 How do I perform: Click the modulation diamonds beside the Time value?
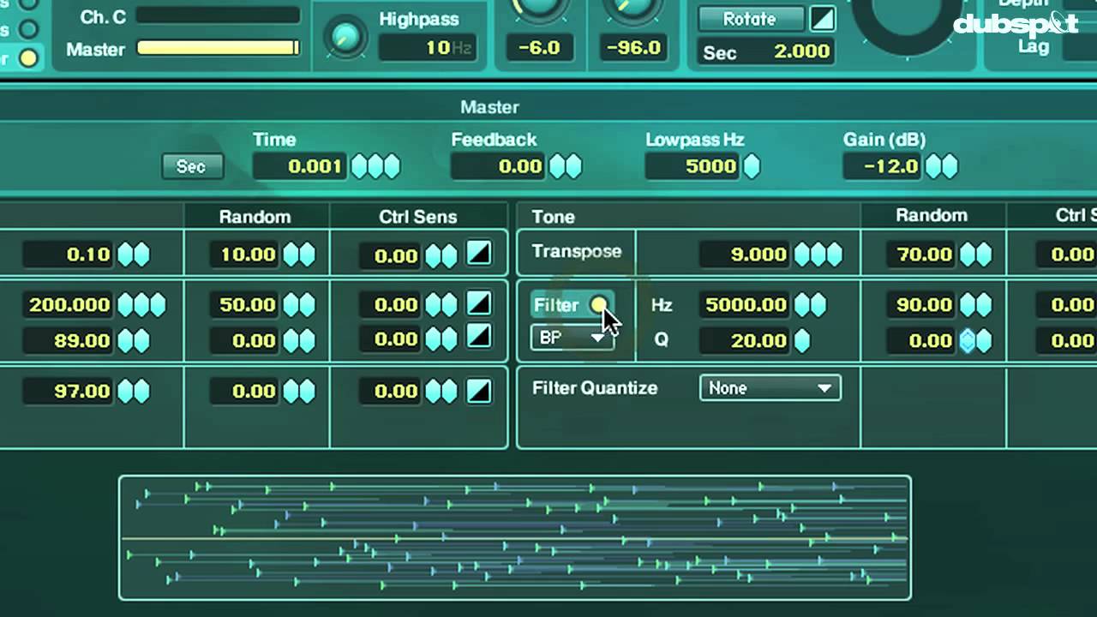click(375, 166)
